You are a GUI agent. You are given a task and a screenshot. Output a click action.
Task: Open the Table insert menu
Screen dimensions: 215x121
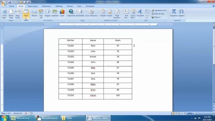click(26, 14)
